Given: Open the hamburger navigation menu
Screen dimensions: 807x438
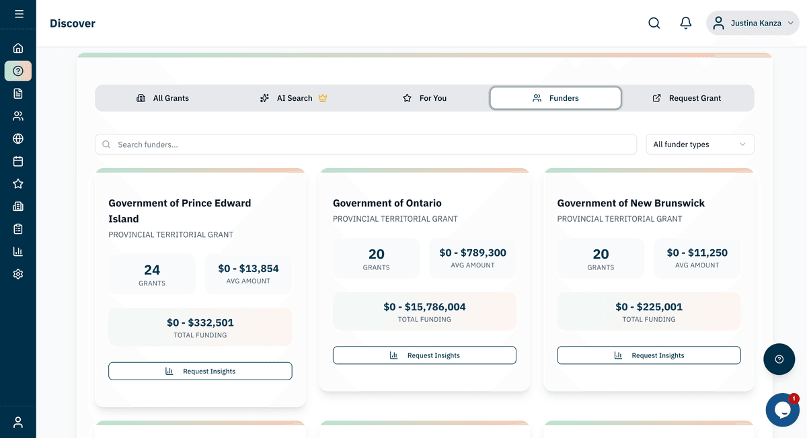Looking at the screenshot, I should tap(17, 13).
